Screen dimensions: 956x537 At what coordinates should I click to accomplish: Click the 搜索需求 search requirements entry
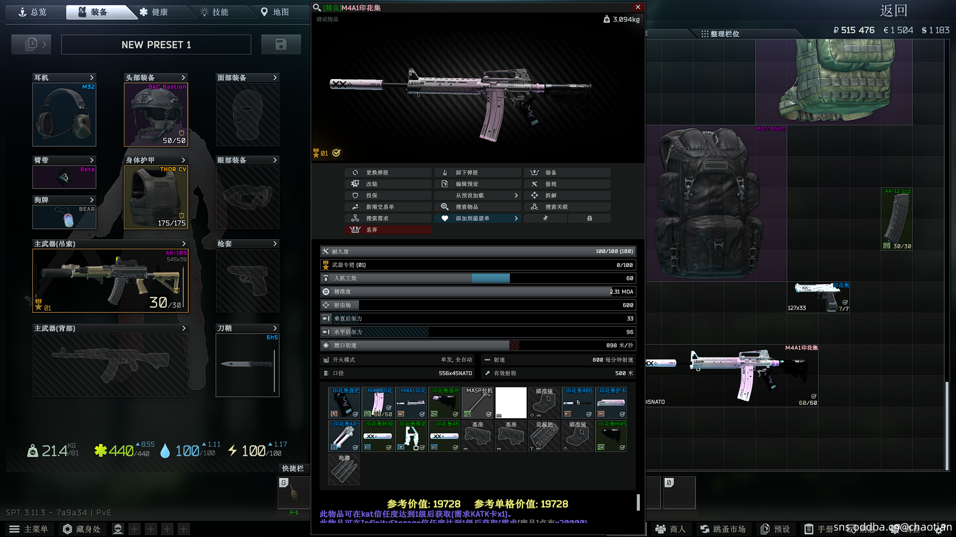point(388,218)
